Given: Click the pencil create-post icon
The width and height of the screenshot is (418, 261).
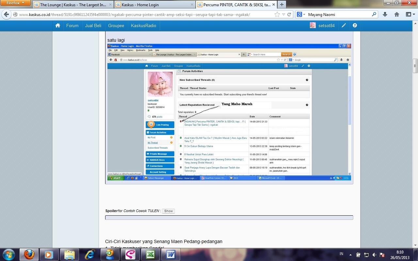Looking at the screenshot, I should click(344, 25).
